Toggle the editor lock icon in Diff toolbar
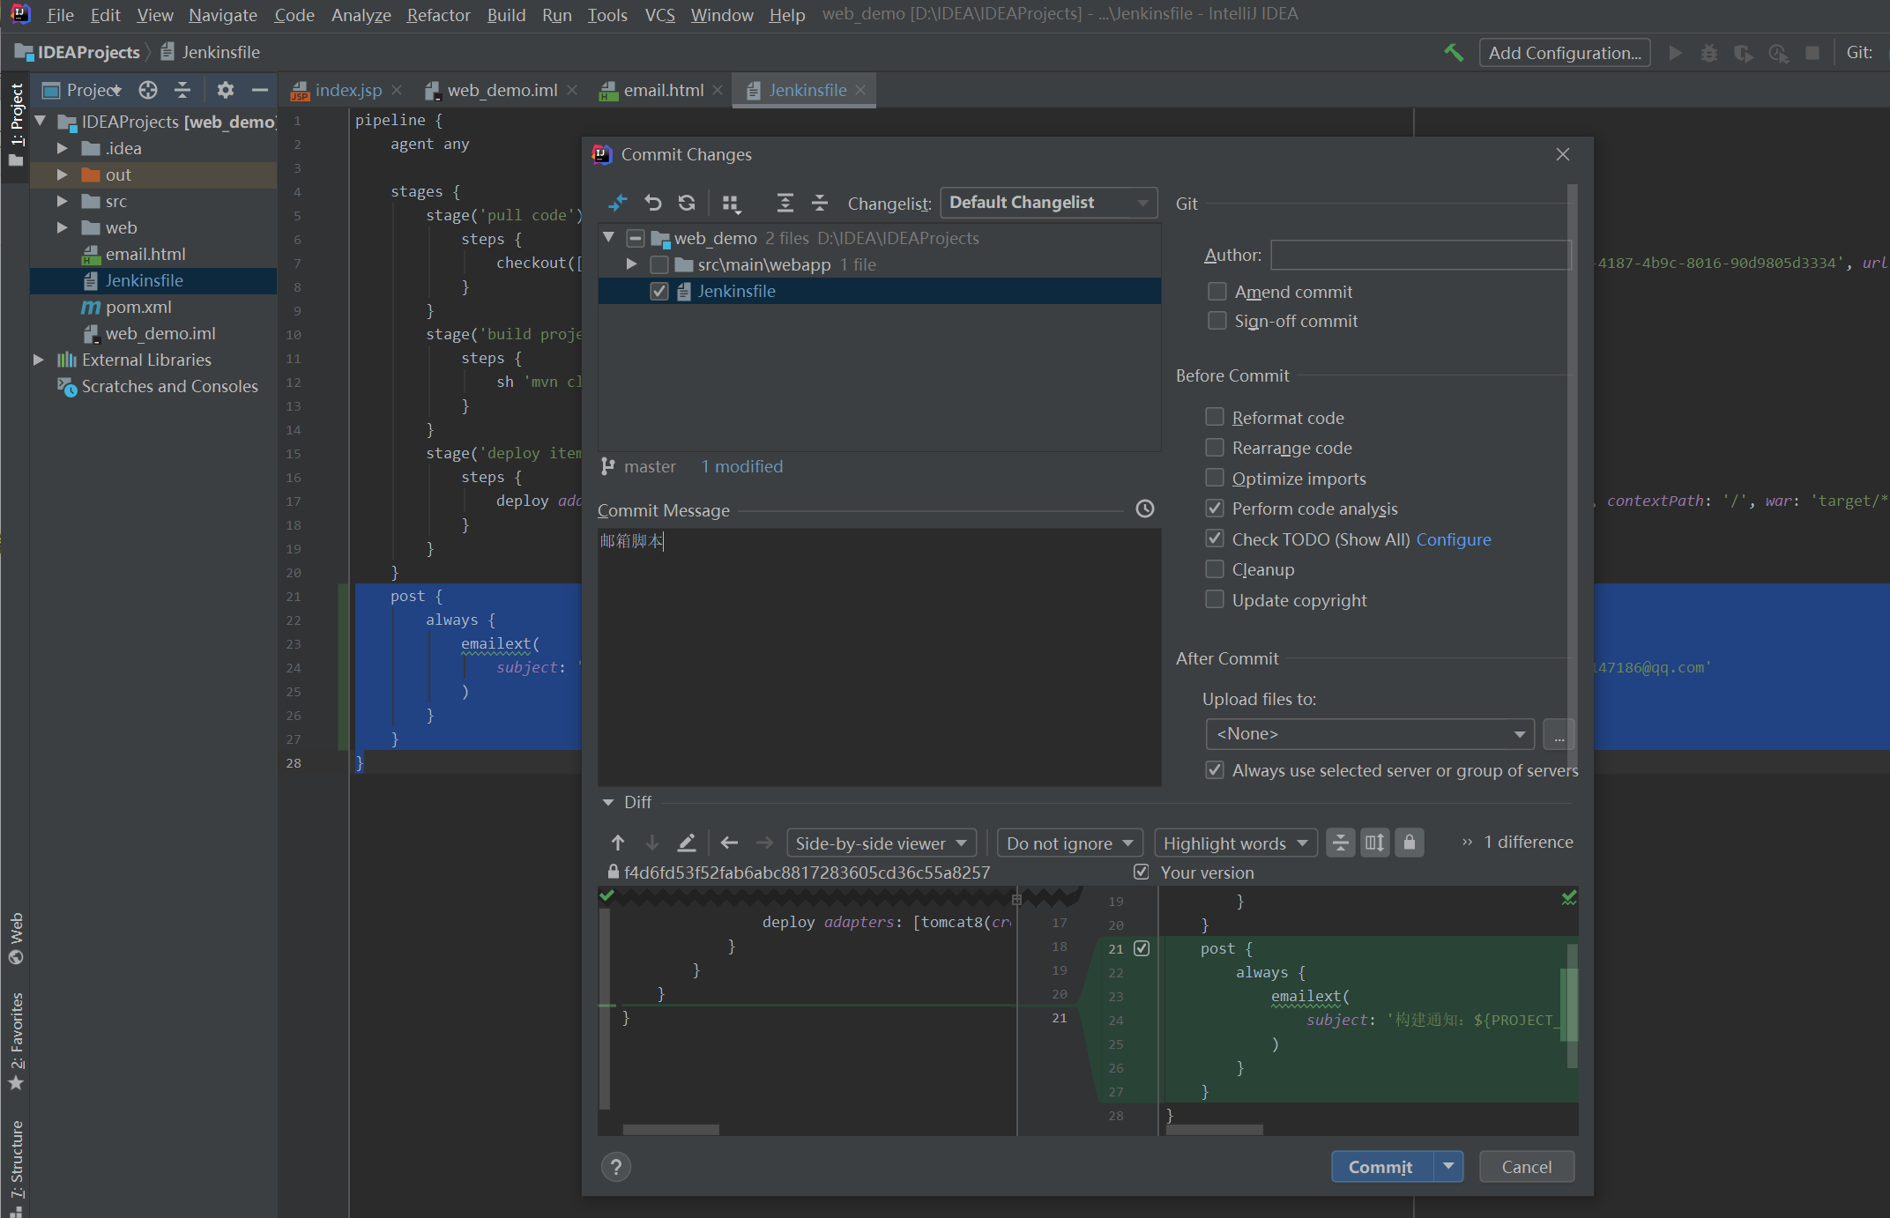Screen dimensions: 1890x1218 pyautogui.click(x=1410, y=843)
